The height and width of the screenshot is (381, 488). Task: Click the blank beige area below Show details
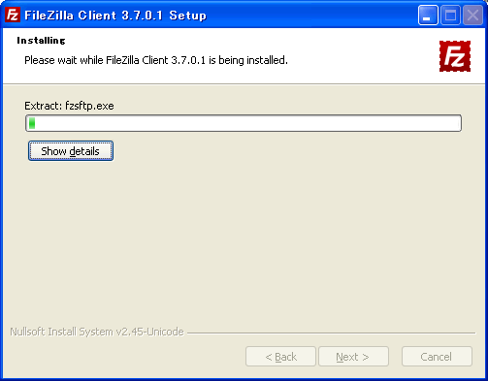(x=244, y=239)
